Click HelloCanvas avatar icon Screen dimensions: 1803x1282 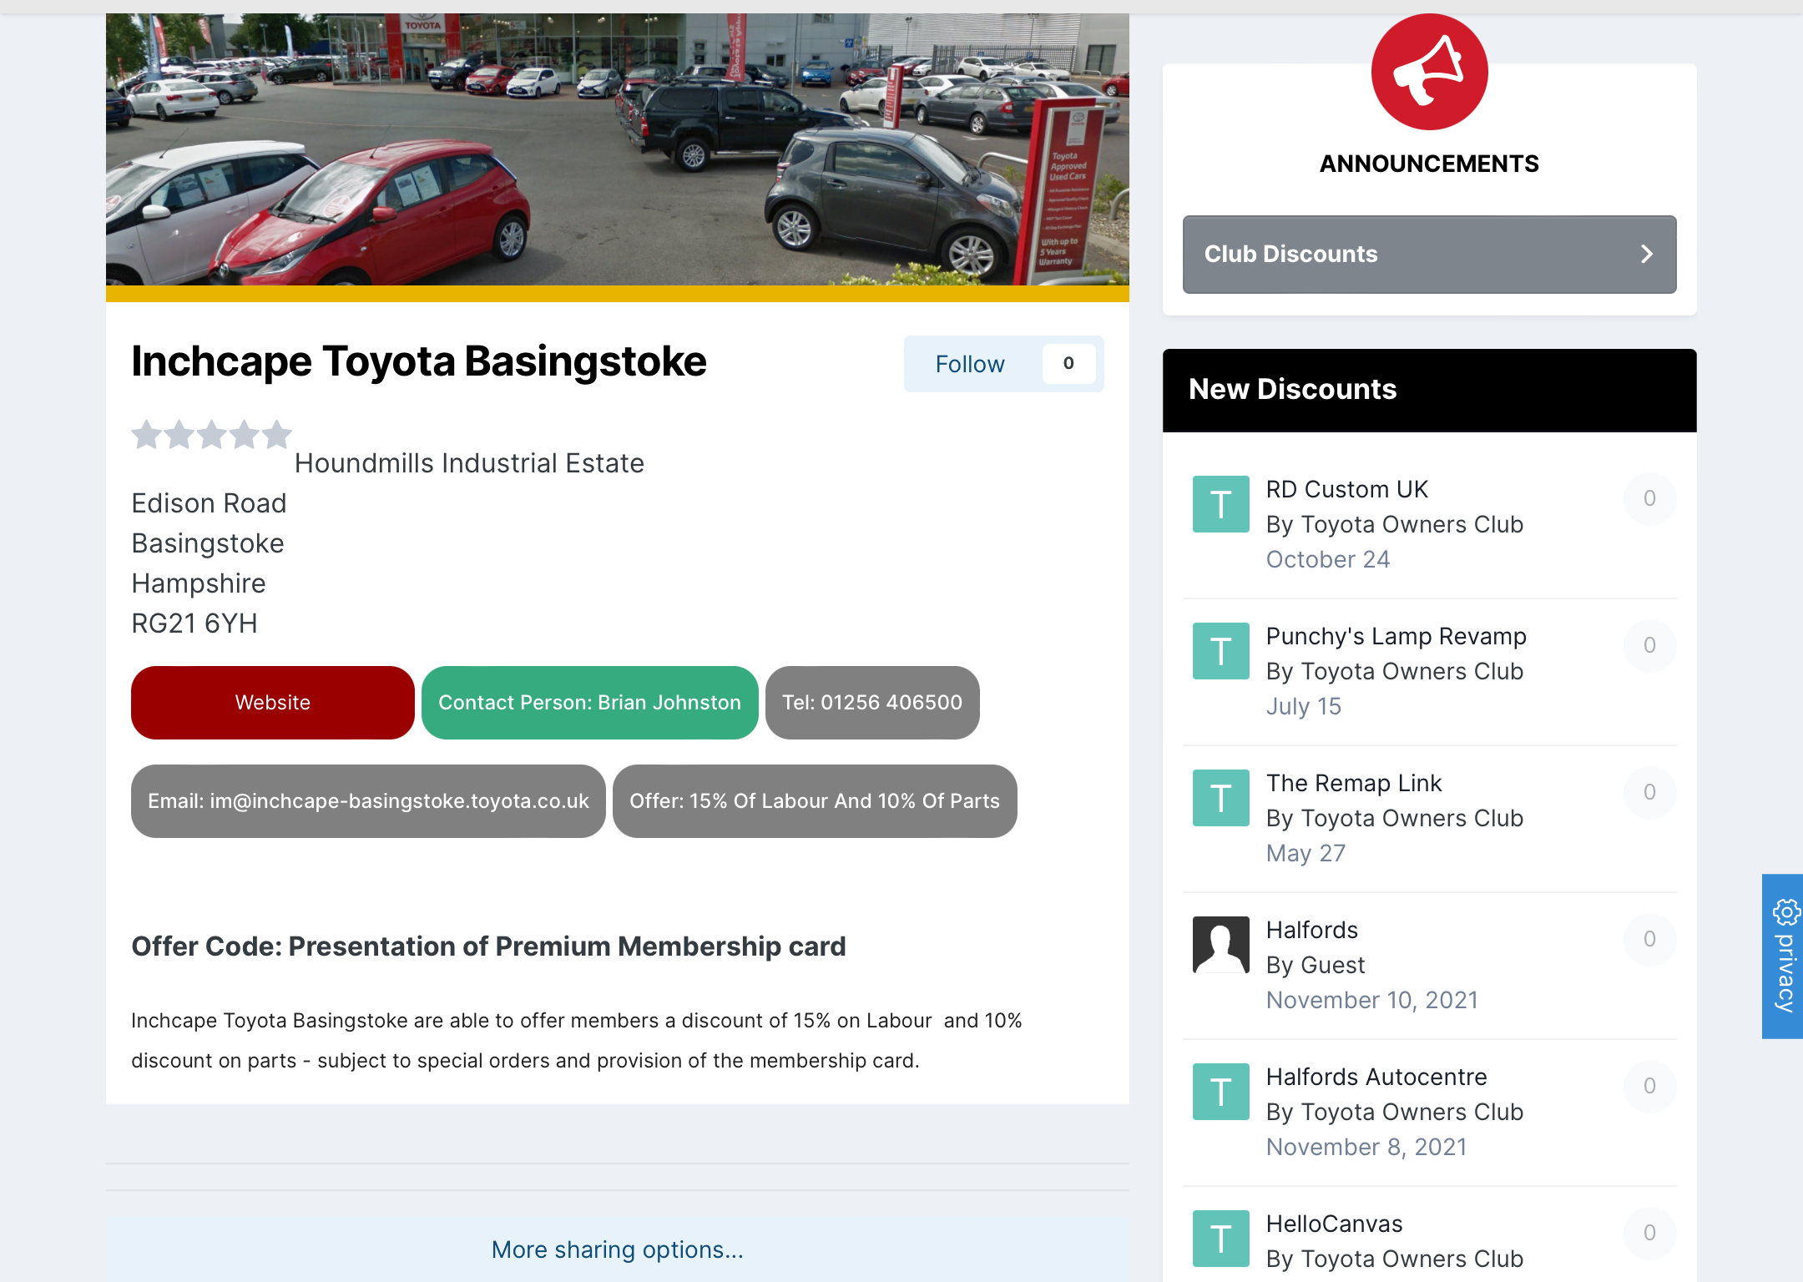tap(1220, 1239)
